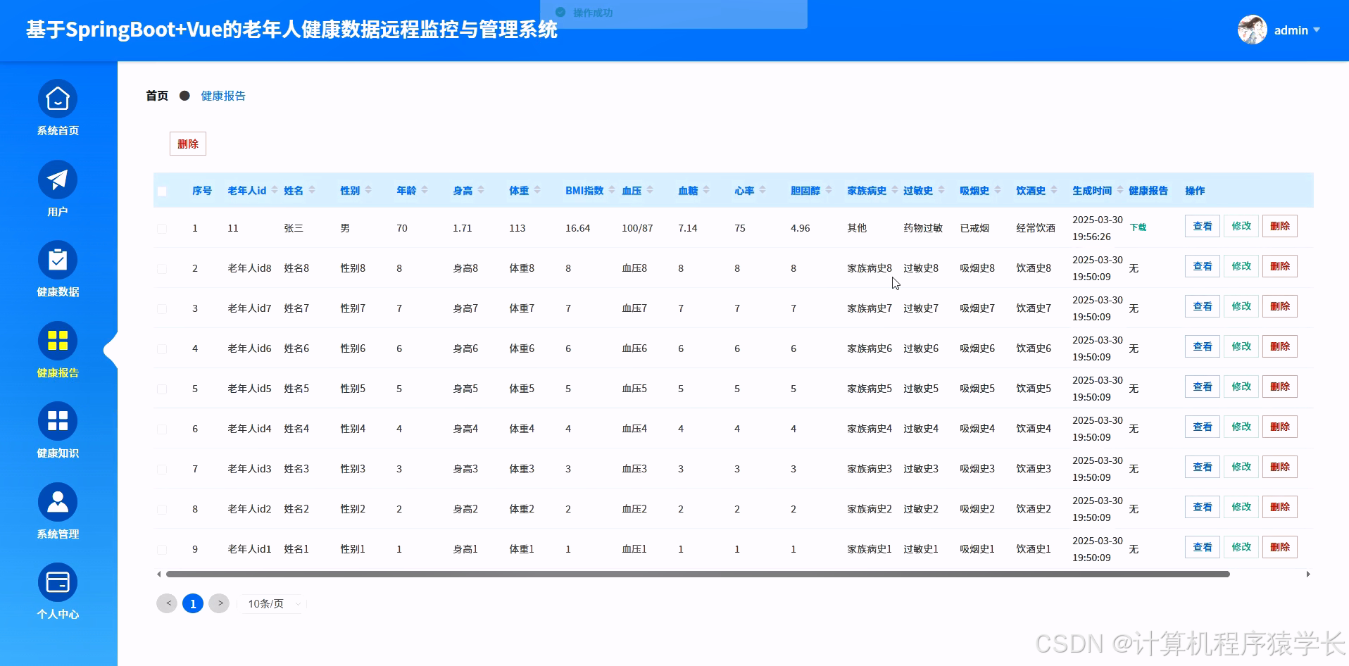
Task: Go to the 健康知识 menu label
Action: [x=58, y=453]
